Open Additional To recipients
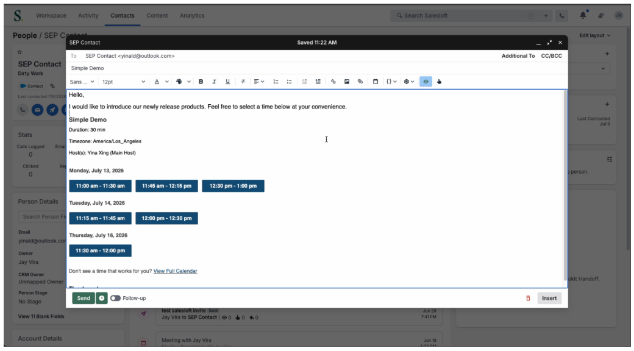 [518, 56]
